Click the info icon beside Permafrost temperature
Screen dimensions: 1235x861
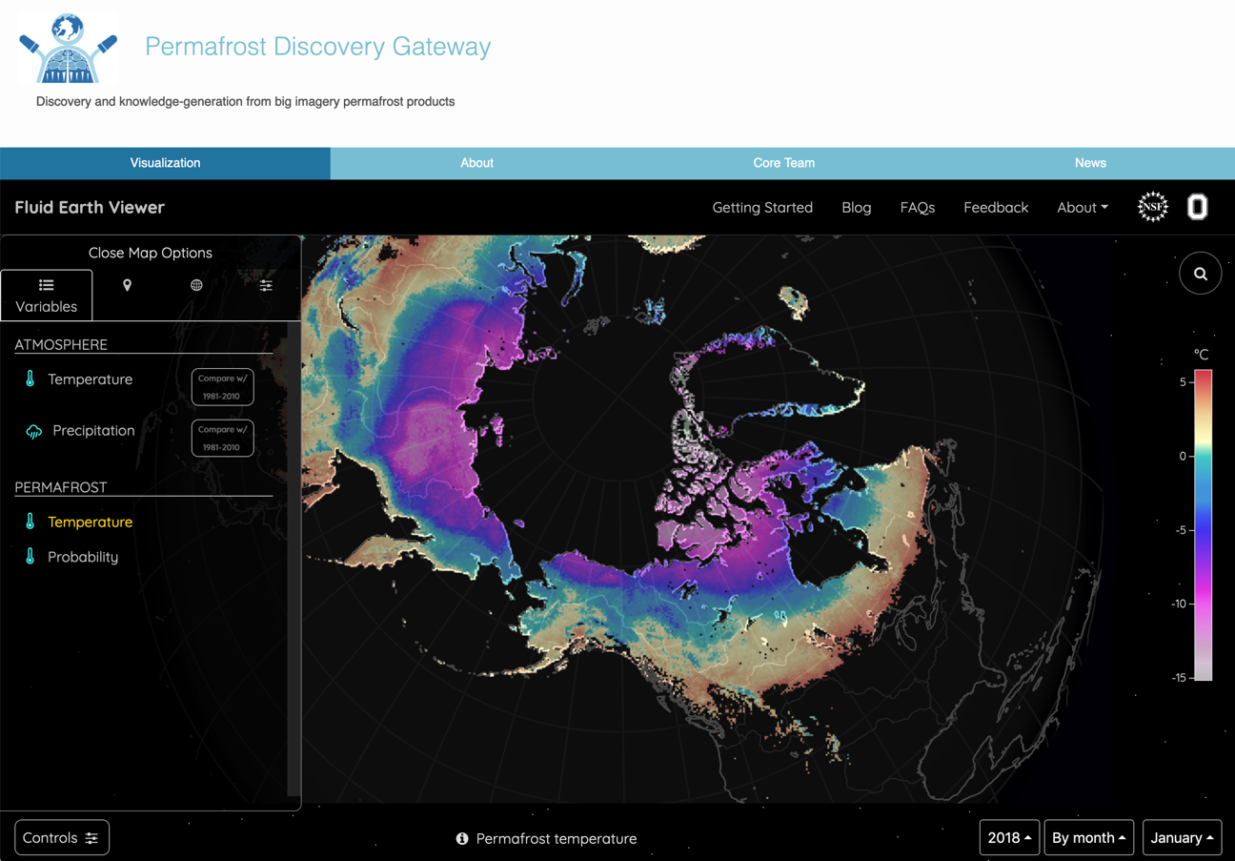[x=462, y=838]
